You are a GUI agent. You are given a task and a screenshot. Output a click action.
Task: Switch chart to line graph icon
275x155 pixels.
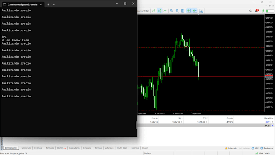click(x=165, y=11)
